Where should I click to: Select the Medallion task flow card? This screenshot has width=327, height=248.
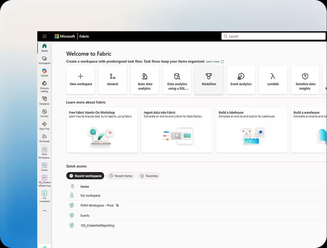[x=209, y=80]
